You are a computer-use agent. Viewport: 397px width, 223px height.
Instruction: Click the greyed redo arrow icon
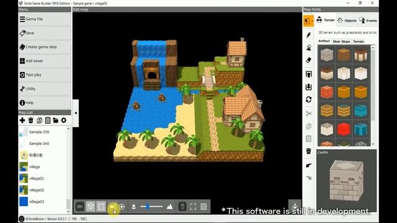[308, 178]
